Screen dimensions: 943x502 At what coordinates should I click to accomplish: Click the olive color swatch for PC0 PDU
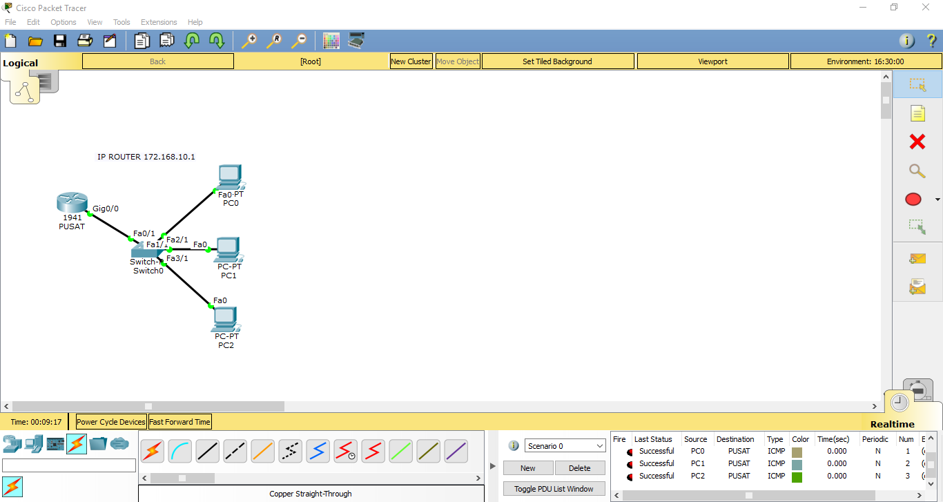point(797,452)
